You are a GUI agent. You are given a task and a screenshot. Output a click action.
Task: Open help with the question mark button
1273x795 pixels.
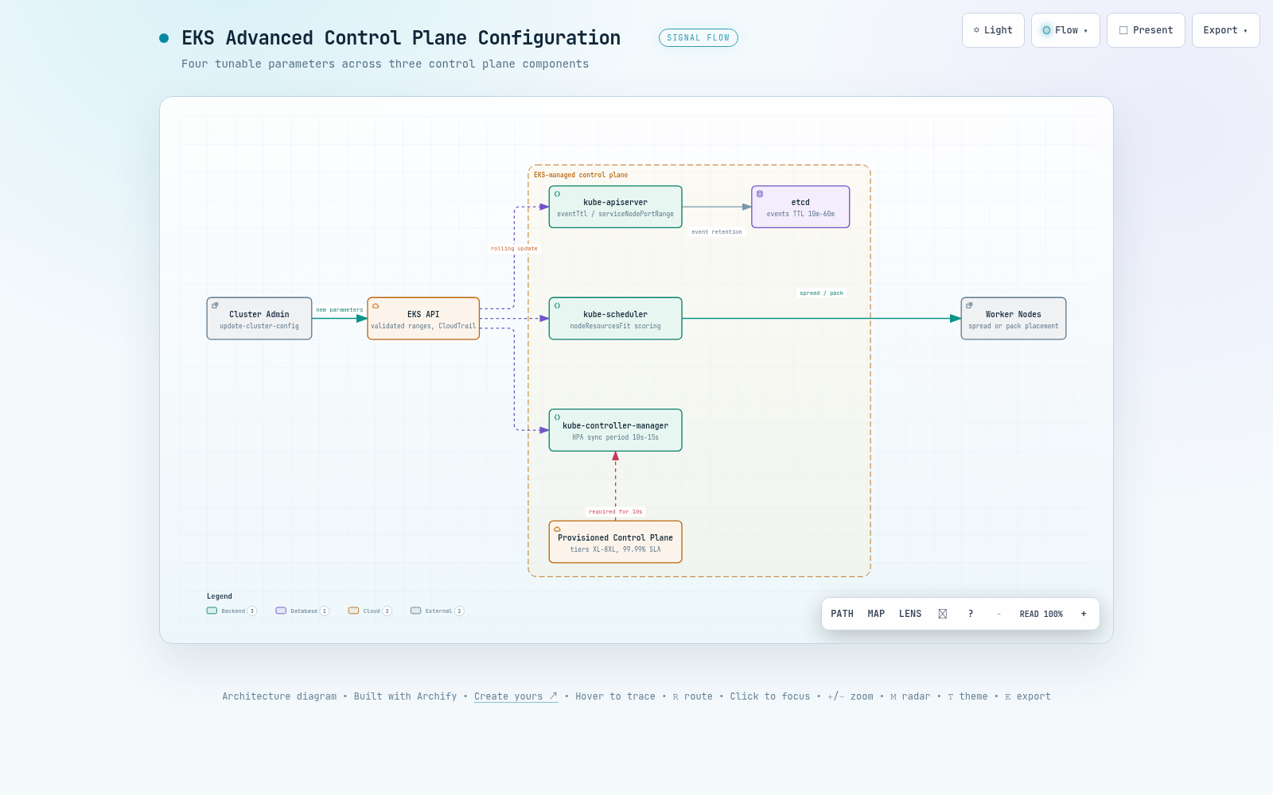[971, 614]
